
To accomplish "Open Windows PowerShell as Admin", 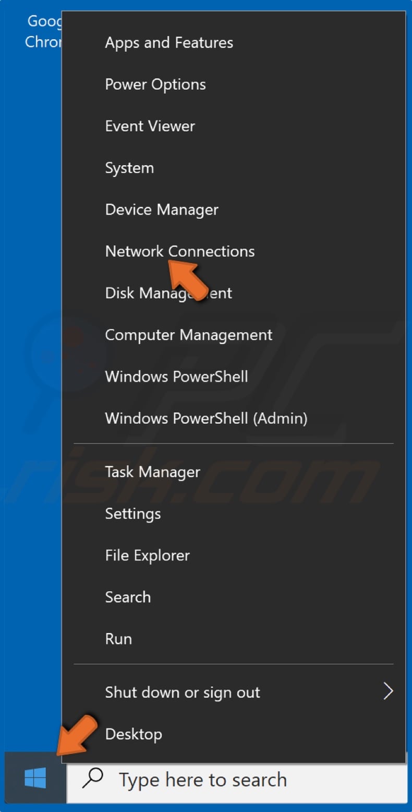I will (207, 418).
